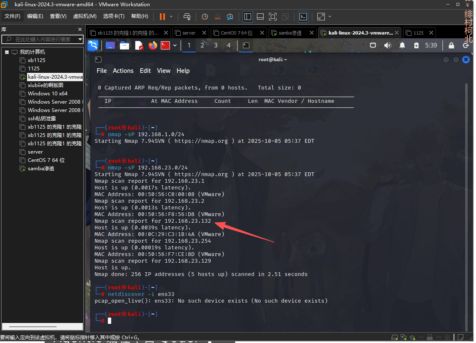Screen dimensions: 476x343
Task: Open the terminal Actions menu
Action: (123, 71)
